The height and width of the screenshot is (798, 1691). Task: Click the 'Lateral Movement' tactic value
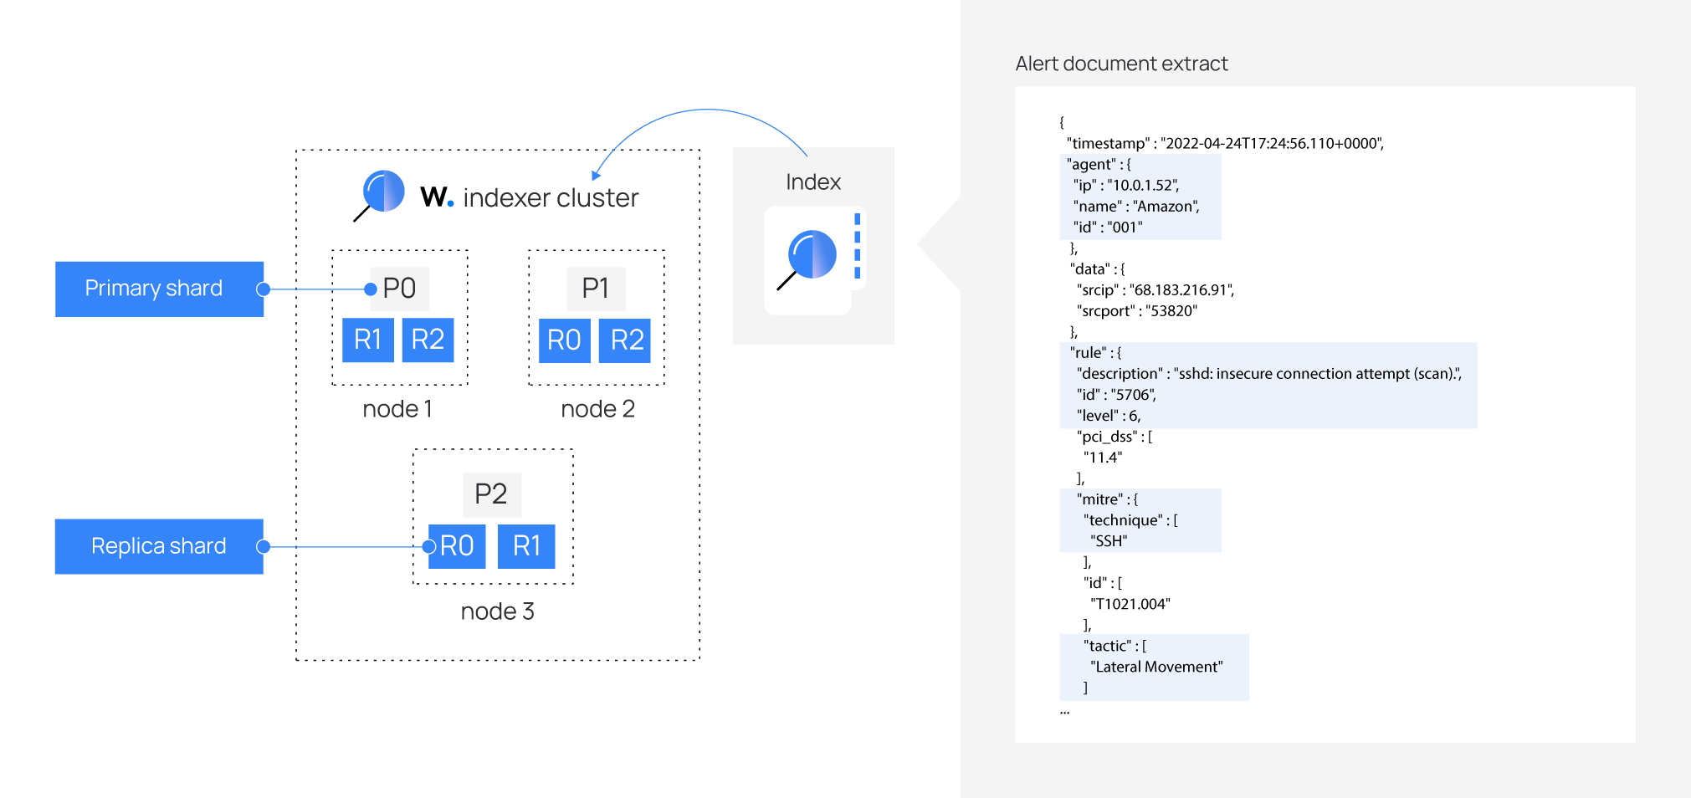pyautogui.click(x=1157, y=667)
